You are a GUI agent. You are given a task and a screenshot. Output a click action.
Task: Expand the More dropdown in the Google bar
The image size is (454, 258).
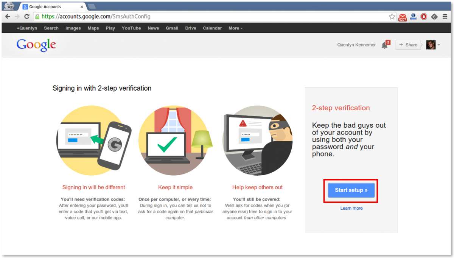(235, 28)
